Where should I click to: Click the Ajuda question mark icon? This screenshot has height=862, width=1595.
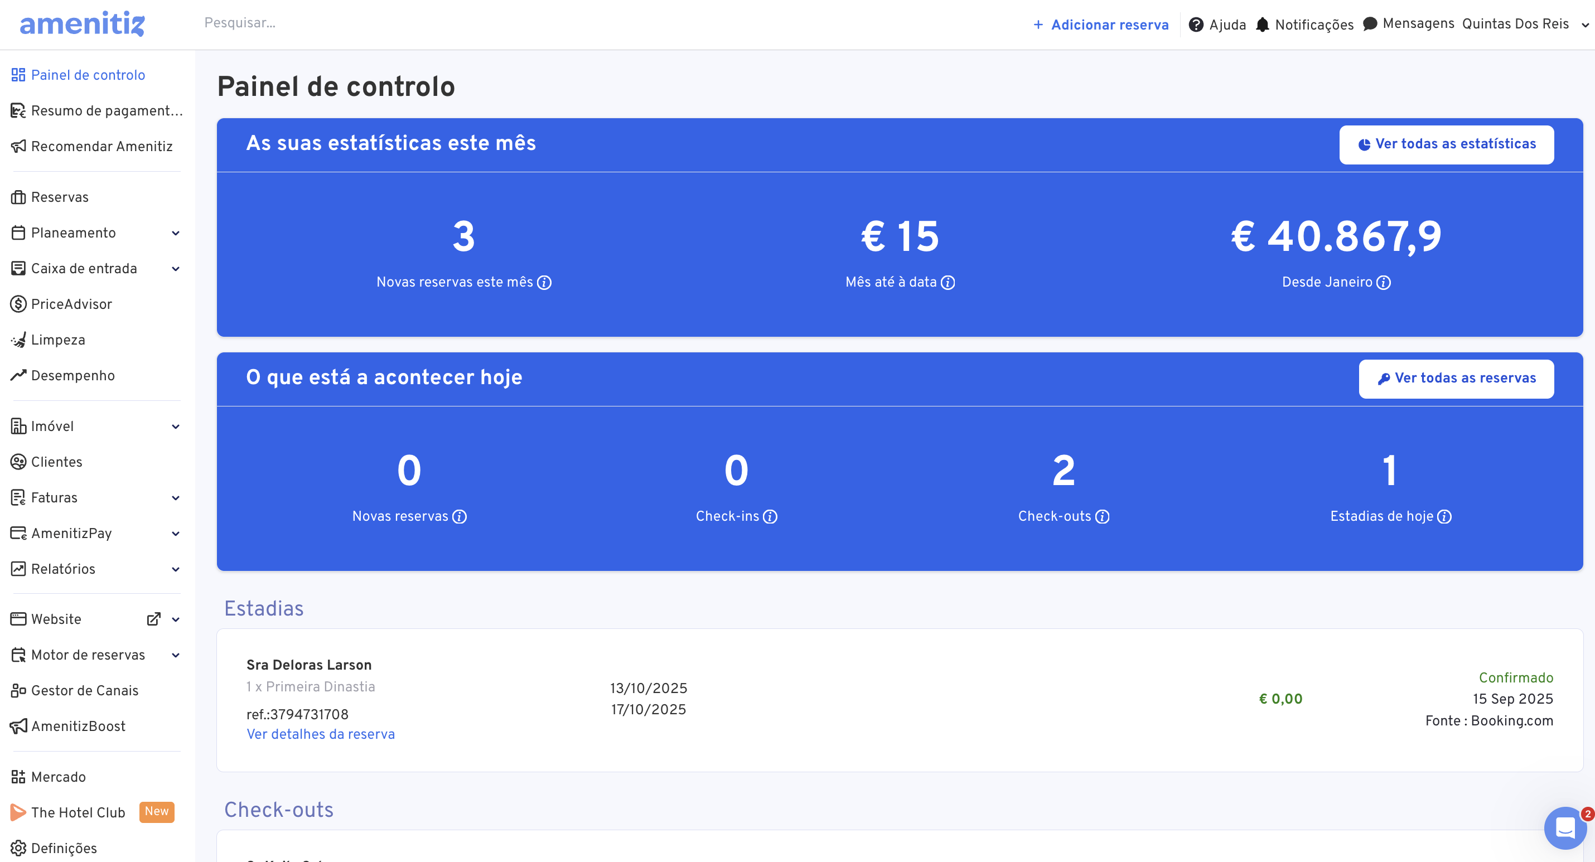(x=1196, y=25)
